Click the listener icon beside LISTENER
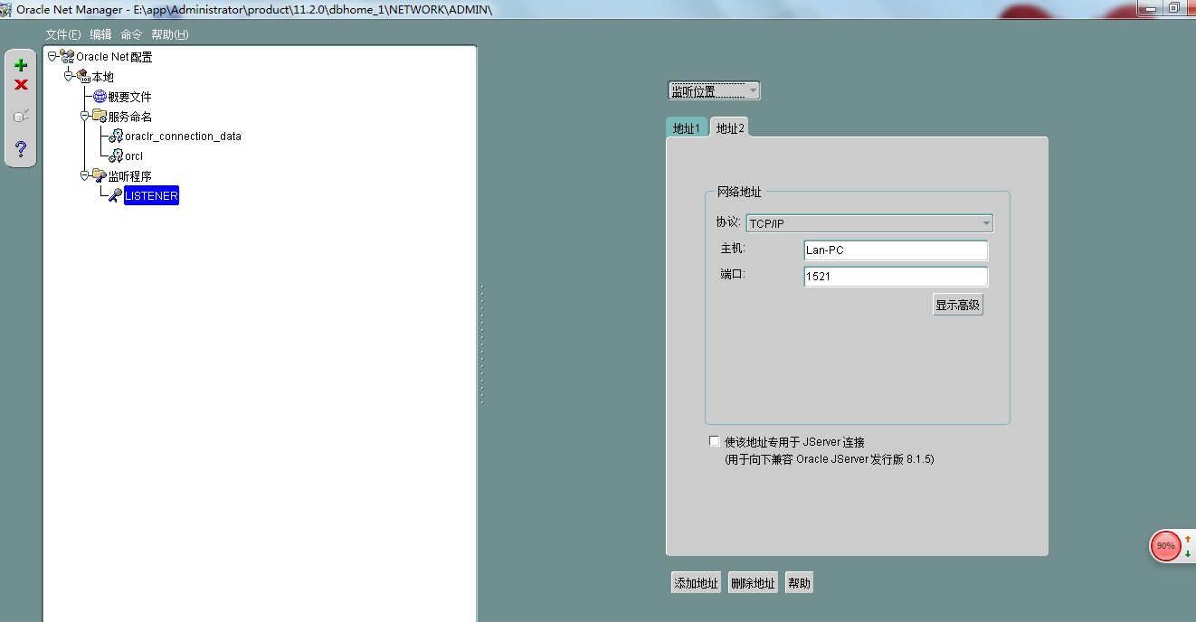The width and height of the screenshot is (1196, 622). click(x=116, y=195)
